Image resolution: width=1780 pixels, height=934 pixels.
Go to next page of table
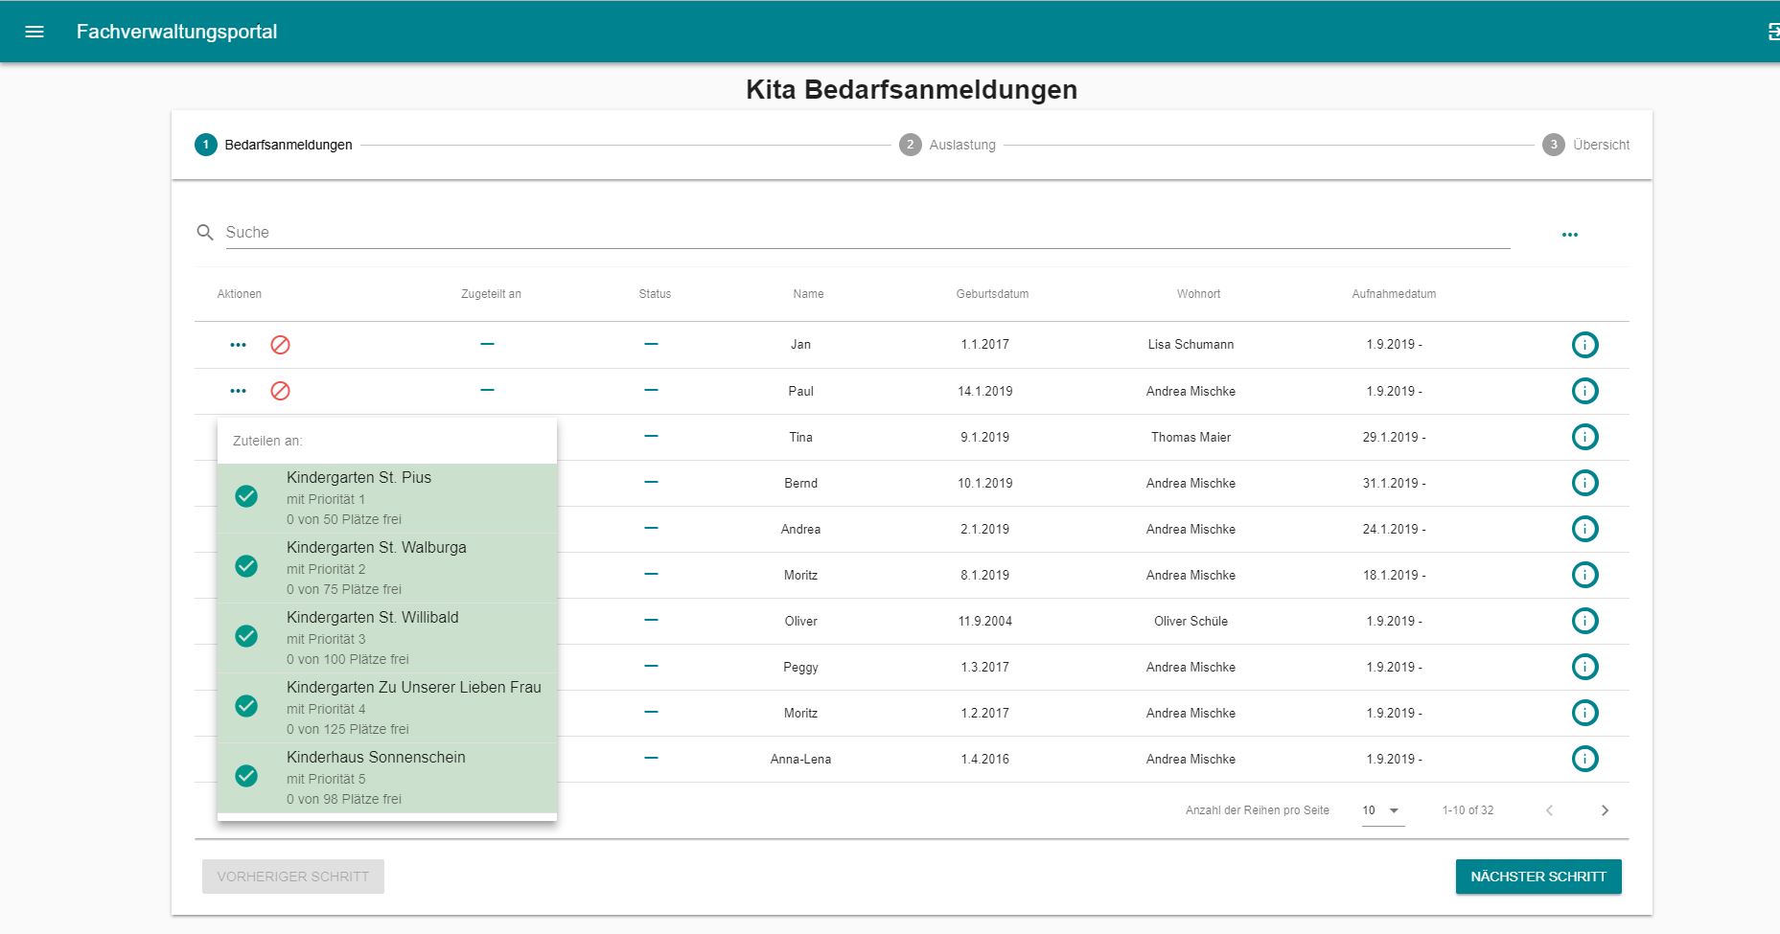pos(1605,810)
